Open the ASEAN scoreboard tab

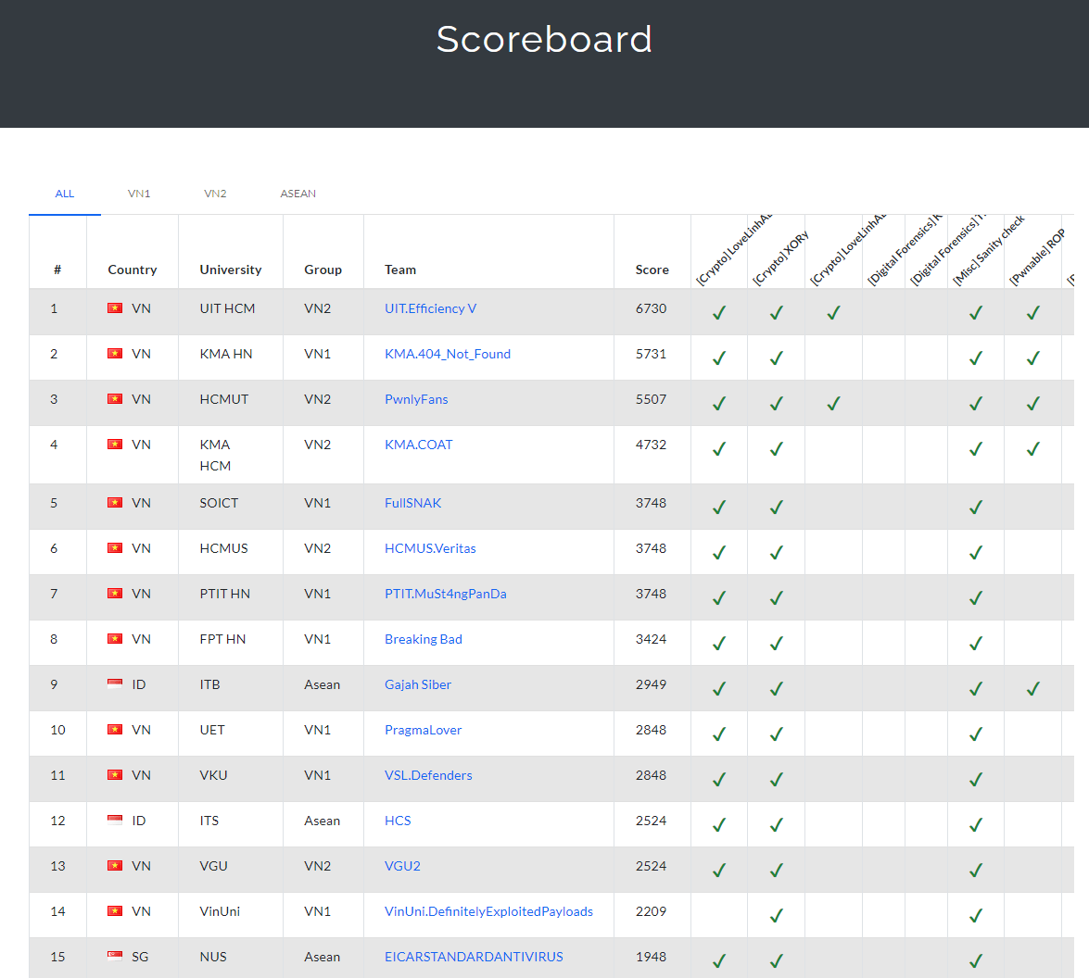298,194
